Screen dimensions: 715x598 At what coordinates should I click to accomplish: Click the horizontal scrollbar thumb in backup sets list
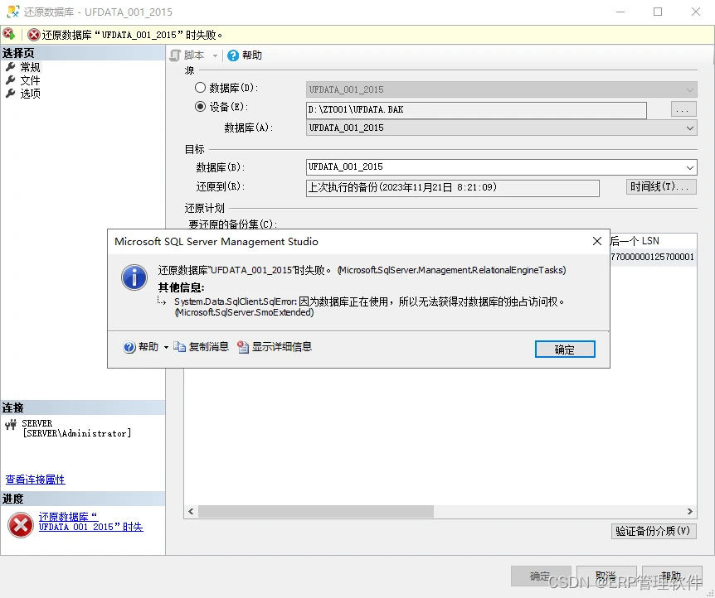(316, 512)
